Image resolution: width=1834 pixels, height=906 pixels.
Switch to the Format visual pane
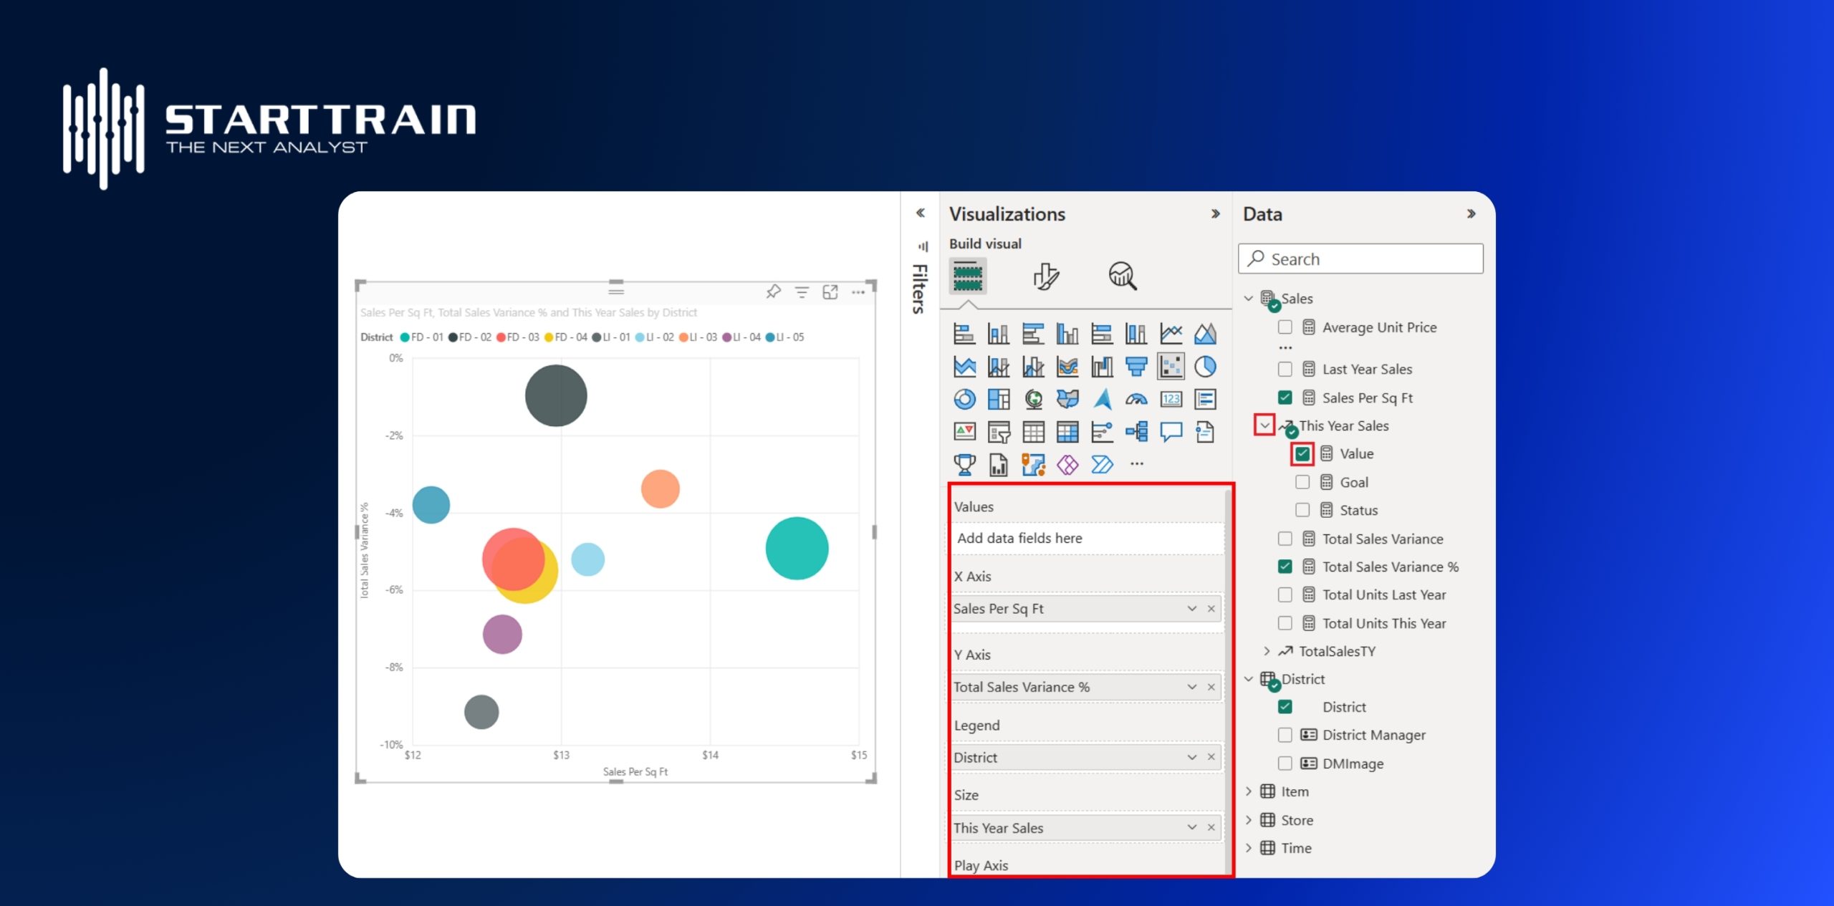pos(1046,276)
